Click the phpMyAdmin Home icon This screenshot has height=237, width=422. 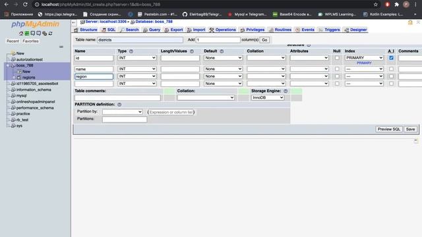pos(21,34)
